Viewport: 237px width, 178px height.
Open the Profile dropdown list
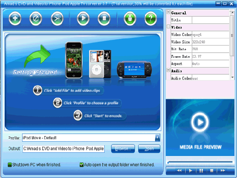[157, 138]
